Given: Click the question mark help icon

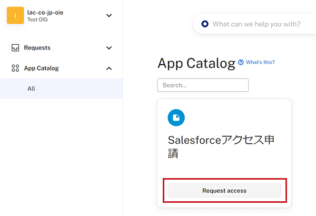Looking at the screenshot, I should point(241,62).
